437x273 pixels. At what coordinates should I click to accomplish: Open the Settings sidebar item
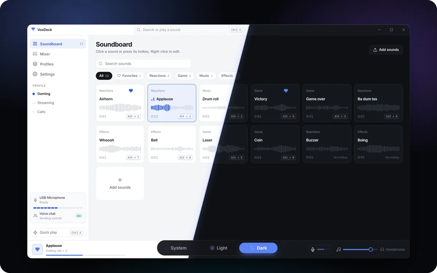pyautogui.click(x=58, y=74)
